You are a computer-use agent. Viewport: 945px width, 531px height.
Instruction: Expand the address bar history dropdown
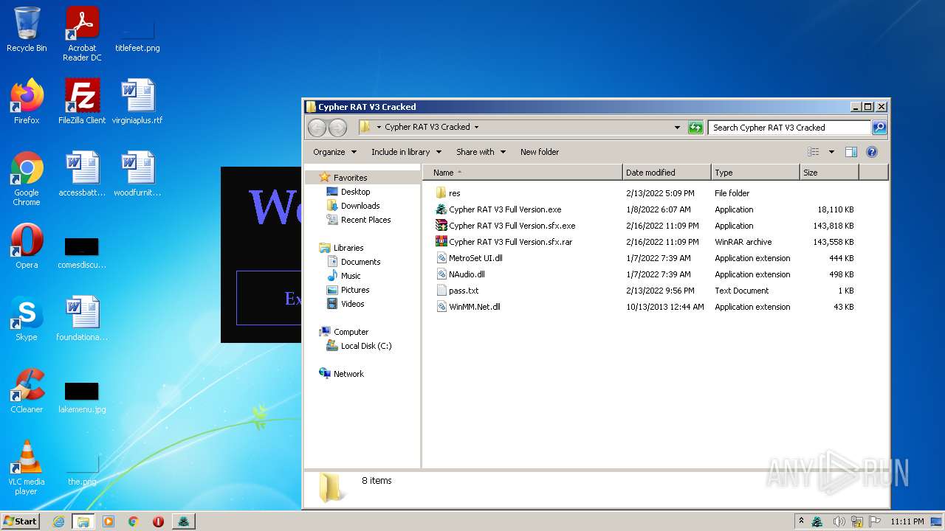tap(677, 128)
